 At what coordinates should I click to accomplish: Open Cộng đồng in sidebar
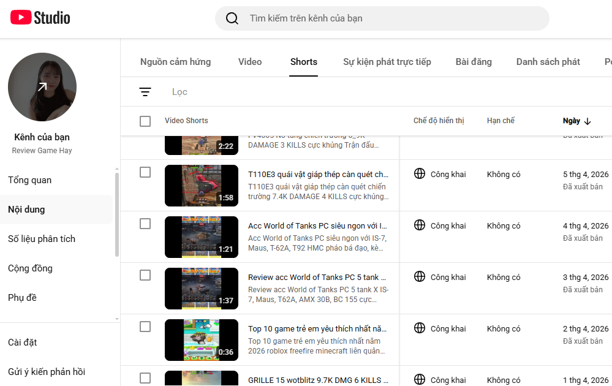tap(30, 268)
